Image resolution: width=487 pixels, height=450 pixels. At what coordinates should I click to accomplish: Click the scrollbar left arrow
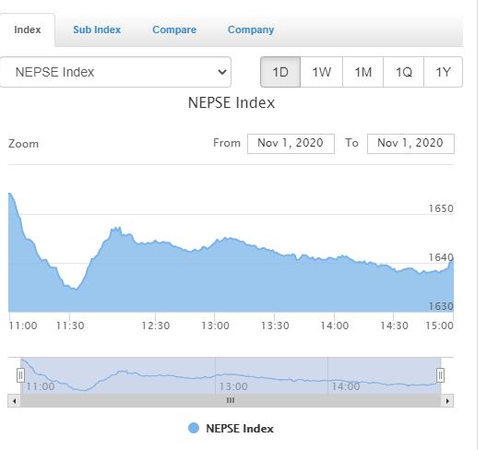coord(14,401)
